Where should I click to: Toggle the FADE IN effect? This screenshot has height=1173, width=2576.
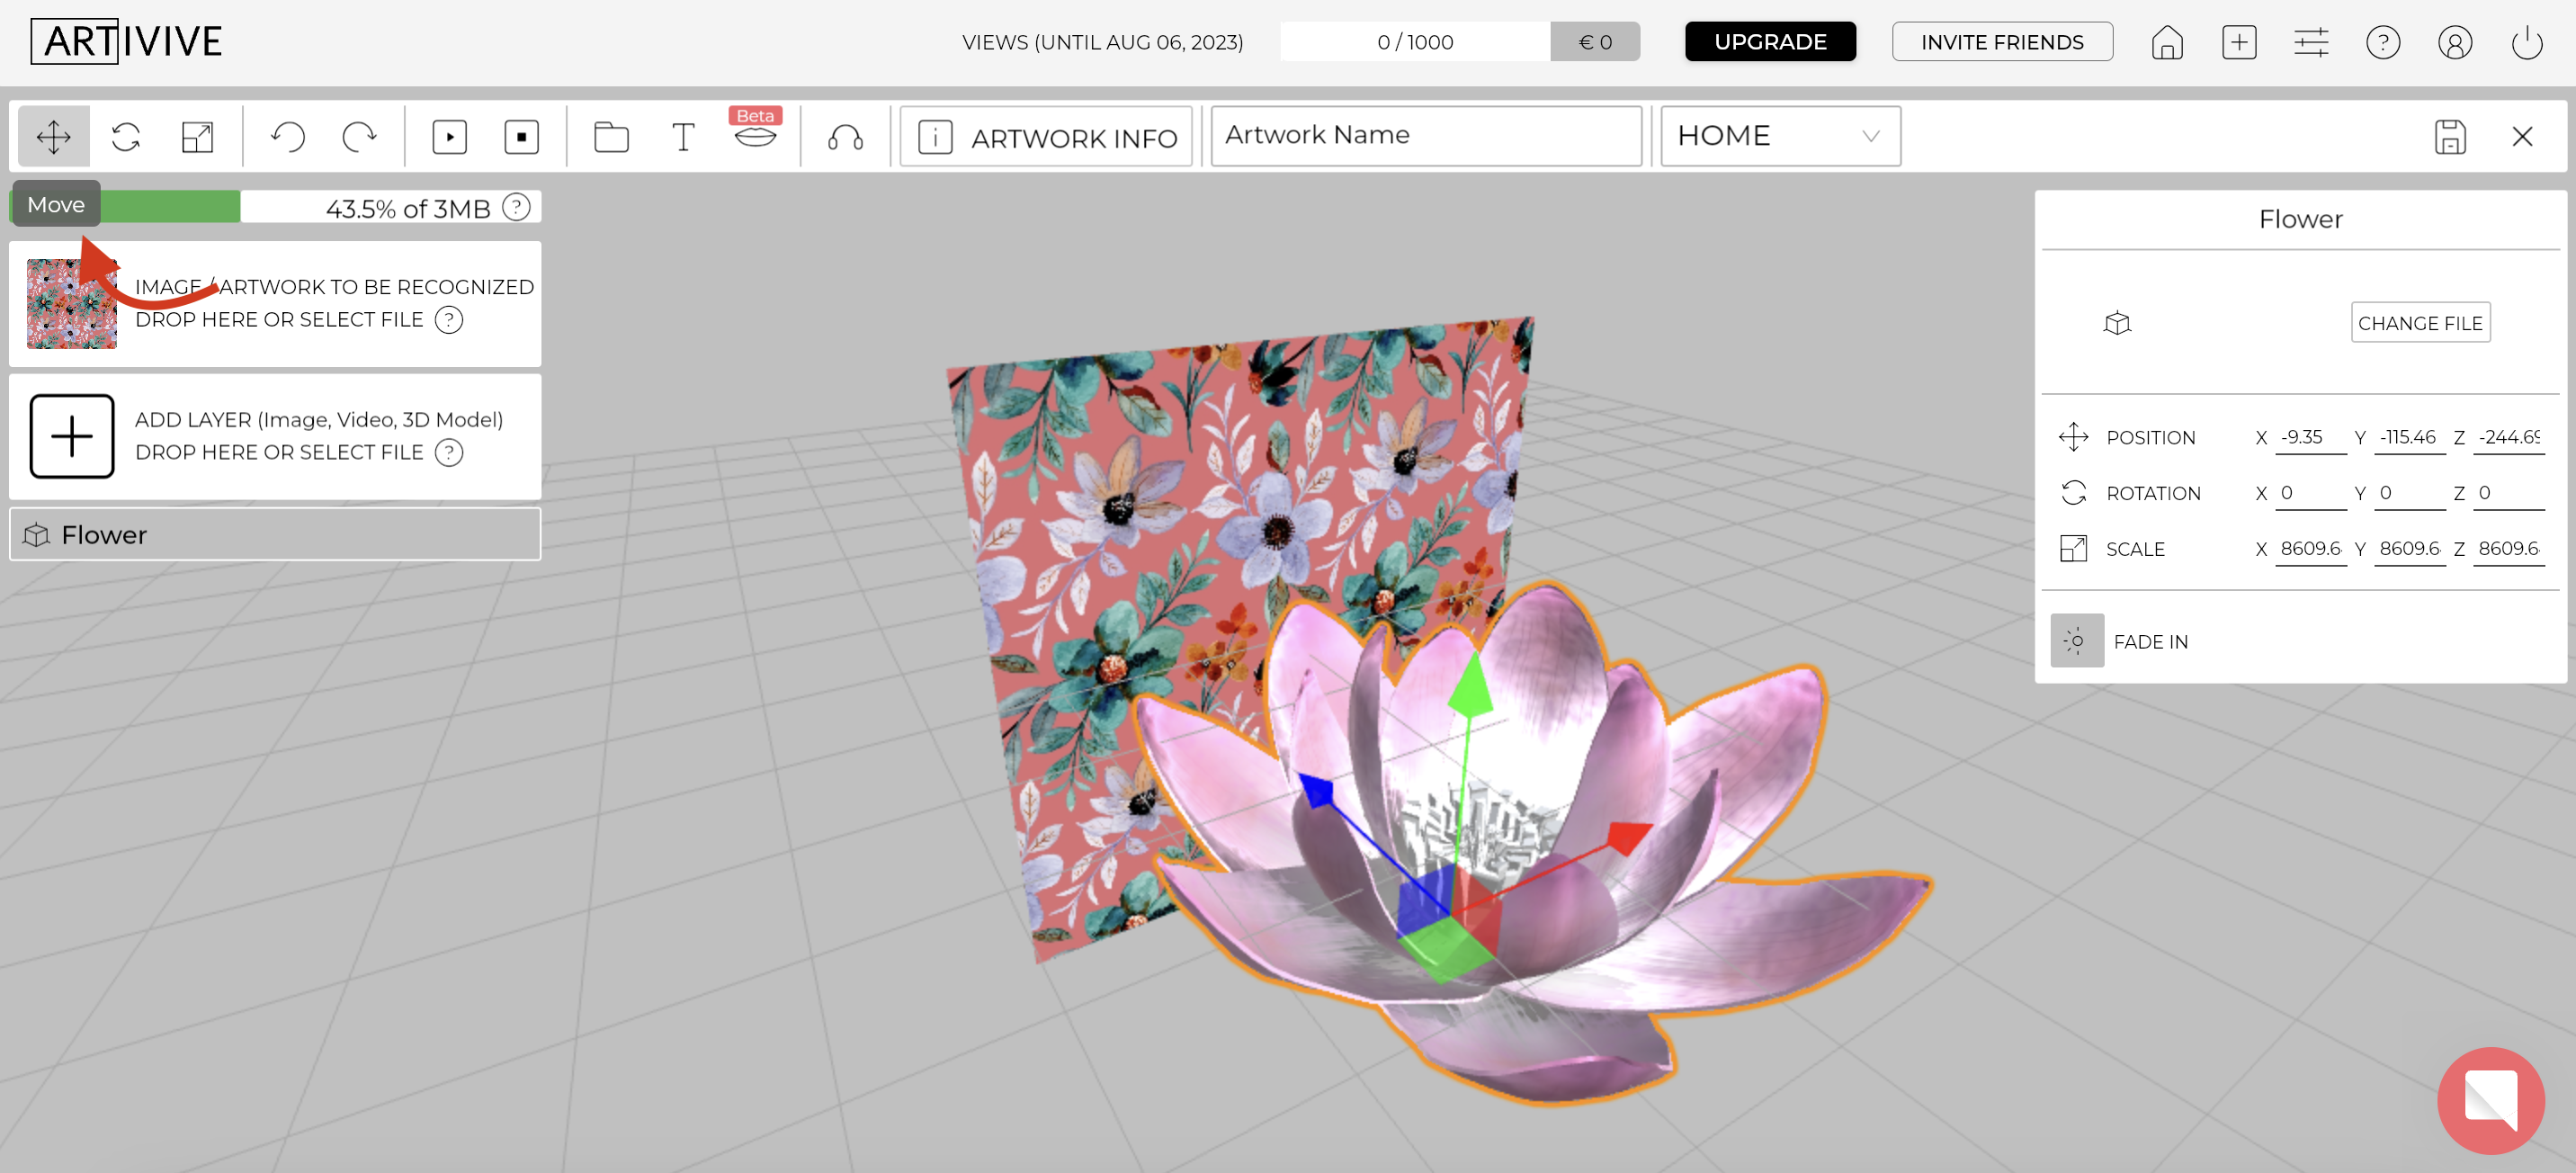point(2077,641)
